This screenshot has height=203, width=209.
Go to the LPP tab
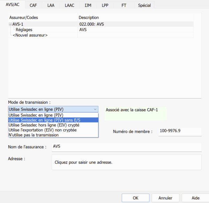pos(105,5)
